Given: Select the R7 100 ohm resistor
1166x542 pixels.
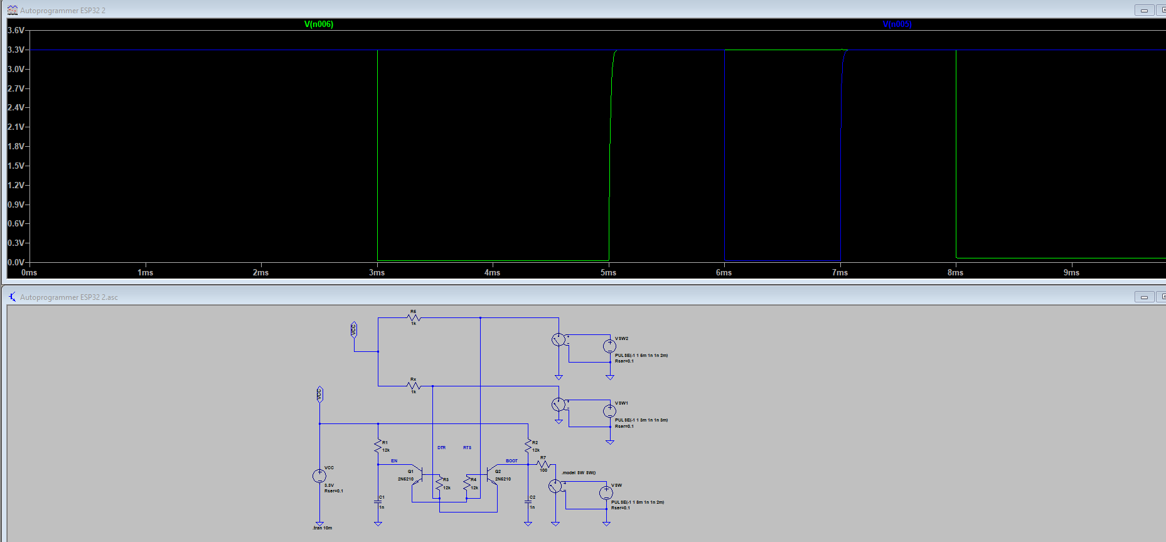Looking at the screenshot, I should point(543,464).
